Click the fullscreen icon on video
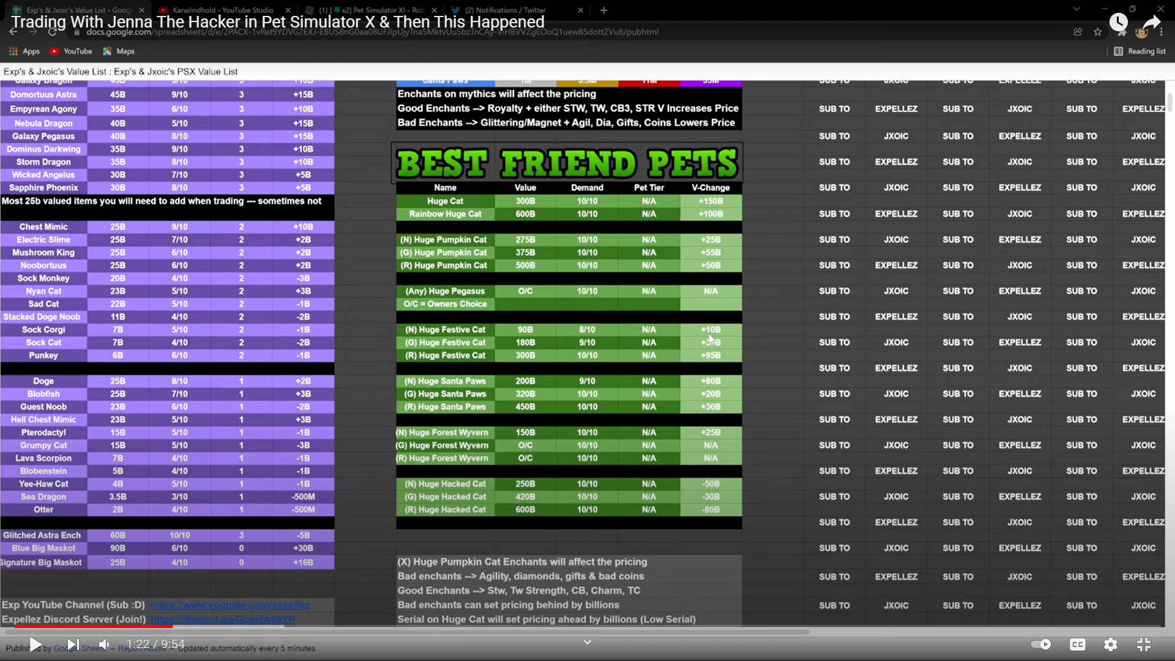The width and height of the screenshot is (1175, 661). [x=1144, y=644]
